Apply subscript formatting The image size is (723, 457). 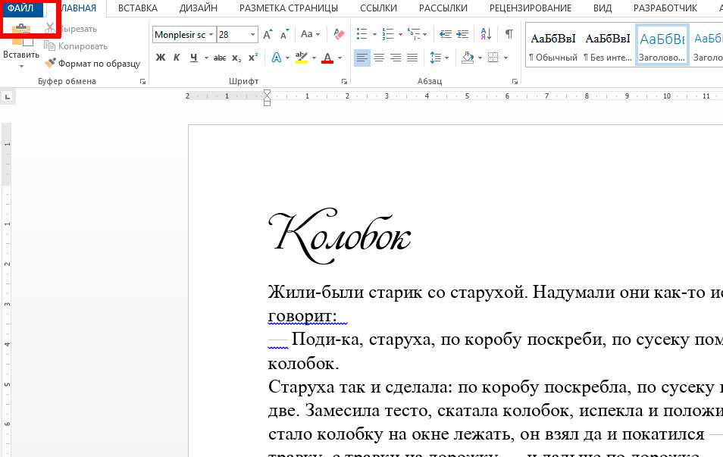coord(236,58)
